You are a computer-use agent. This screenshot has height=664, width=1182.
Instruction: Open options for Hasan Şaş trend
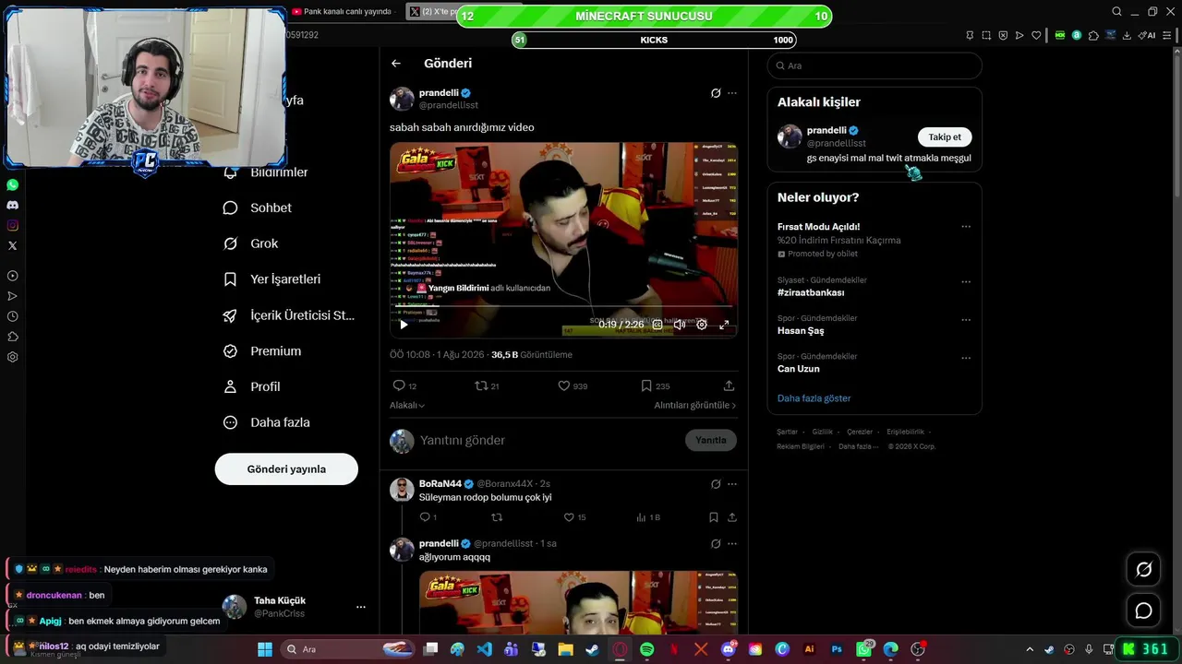pos(966,320)
